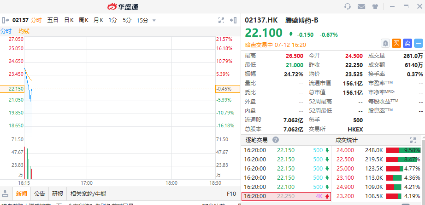Image resolution: width=425 pixels, height=205 pixels.
Task: Click open price value 24.500
Action: (x=354, y=56)
